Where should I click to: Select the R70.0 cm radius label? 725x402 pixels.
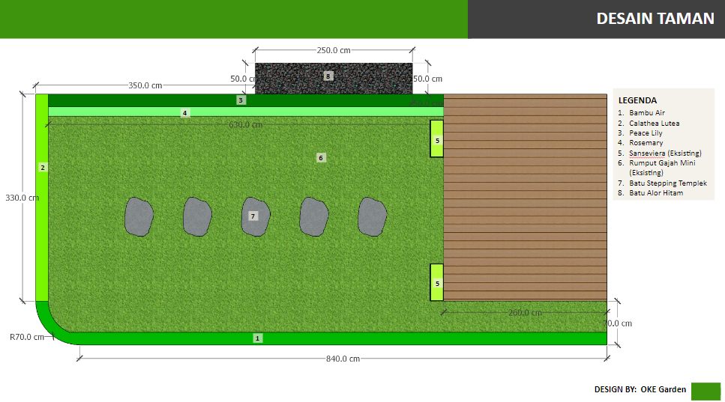click(27, 337)
